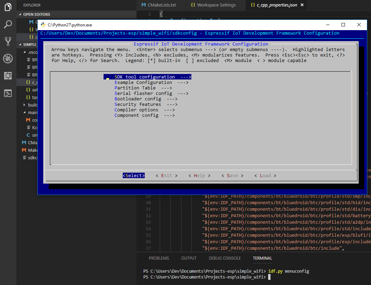Open the DEBUG CONSOLE panel tab
371x285 pixels.
pos(225,258)
